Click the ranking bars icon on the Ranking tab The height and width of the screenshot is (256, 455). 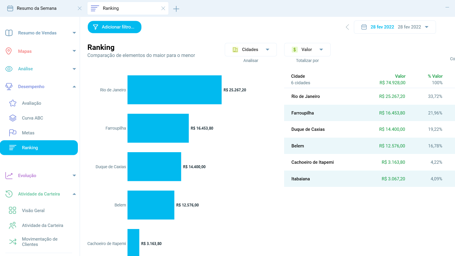95,8
